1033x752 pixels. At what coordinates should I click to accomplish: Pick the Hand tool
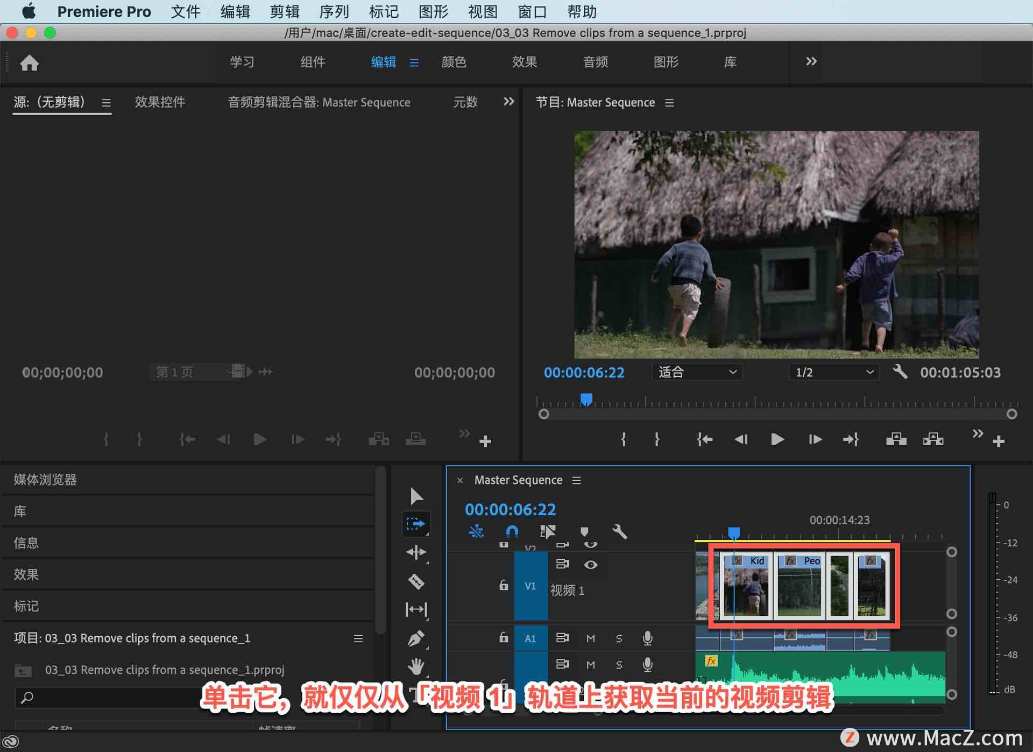click(x=416, y=666)
